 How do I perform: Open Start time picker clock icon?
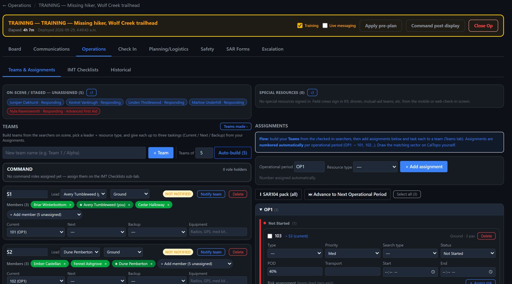pos(433,272)
